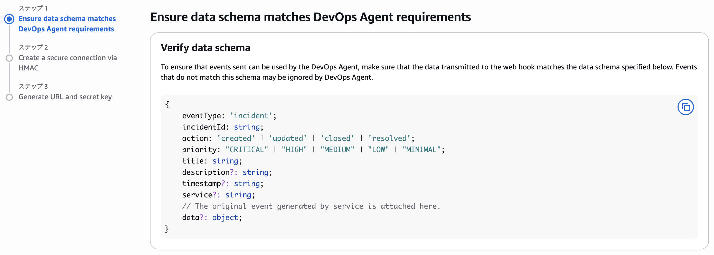Click the title: string code line
Image resolution: width=714 pixels, height=255 pixels.
tap(212, 161)
